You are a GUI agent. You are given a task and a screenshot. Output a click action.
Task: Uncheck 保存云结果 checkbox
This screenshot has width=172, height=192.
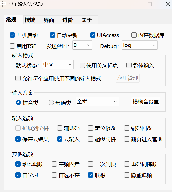click(x=18, y=139)
